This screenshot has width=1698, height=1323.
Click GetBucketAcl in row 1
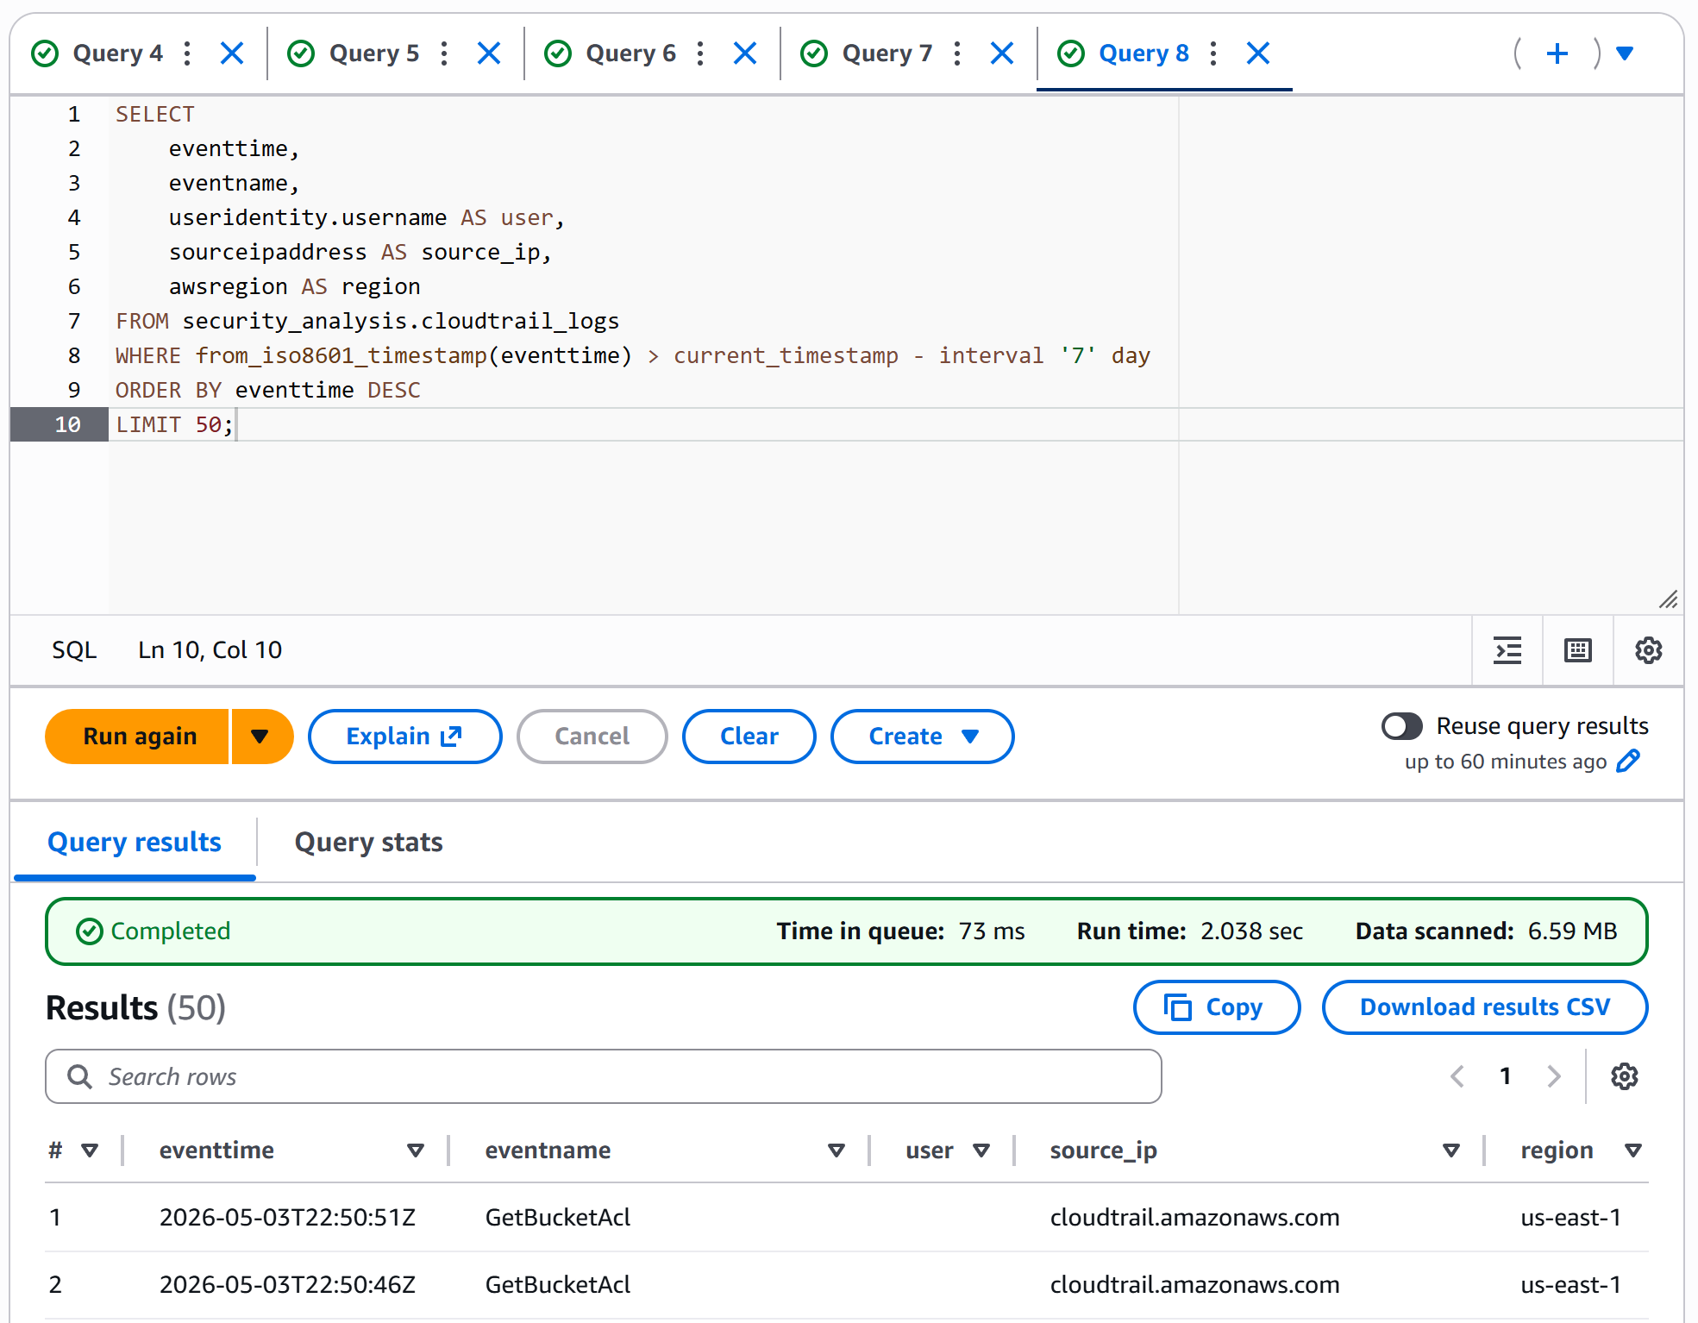(x=558, y=1218)
